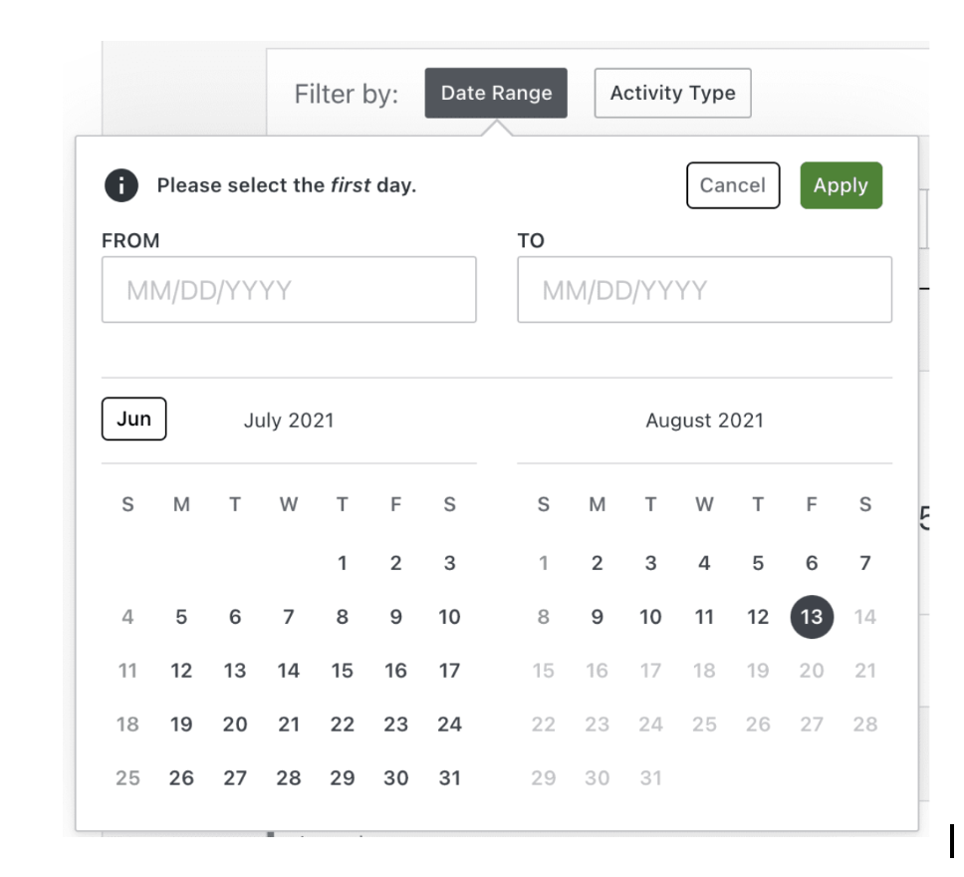Choose July 20 in the calendar

pyautogui.click(x=235, y=725)
